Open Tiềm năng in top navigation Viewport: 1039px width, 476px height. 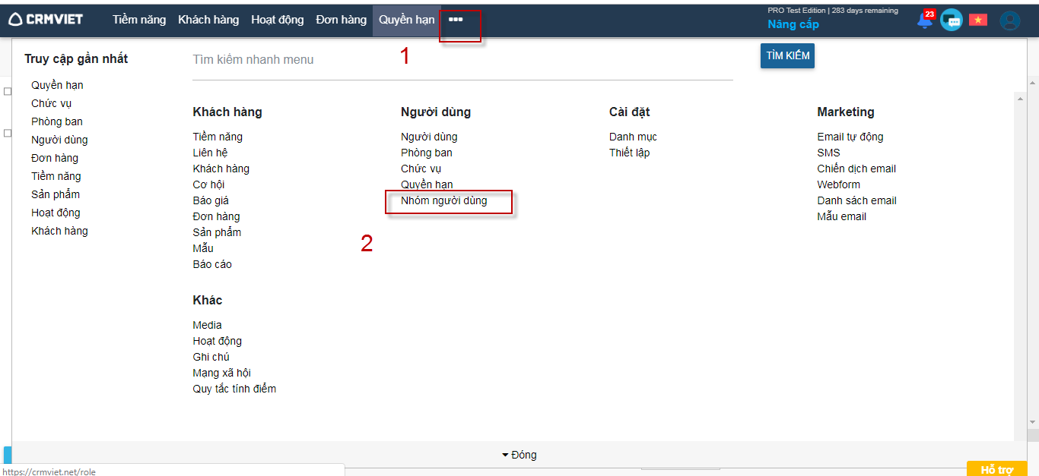(139, 20)
